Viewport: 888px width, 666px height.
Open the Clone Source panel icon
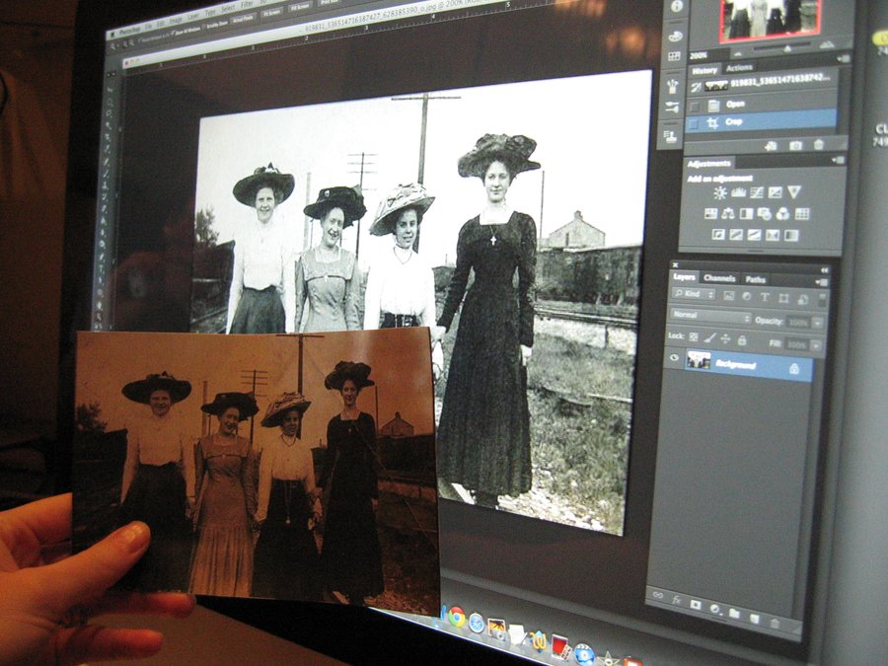pyautogui.click(x=670, y=136)
